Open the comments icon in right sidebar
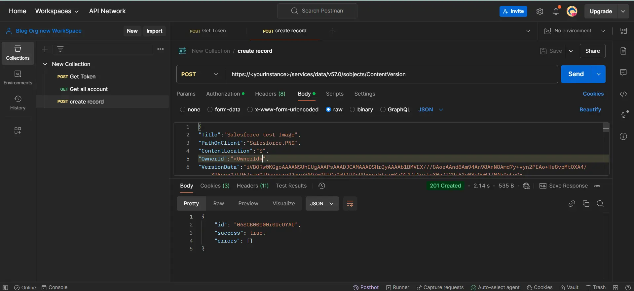This screenshot has height=291, width=634. (x=623, y=73)
